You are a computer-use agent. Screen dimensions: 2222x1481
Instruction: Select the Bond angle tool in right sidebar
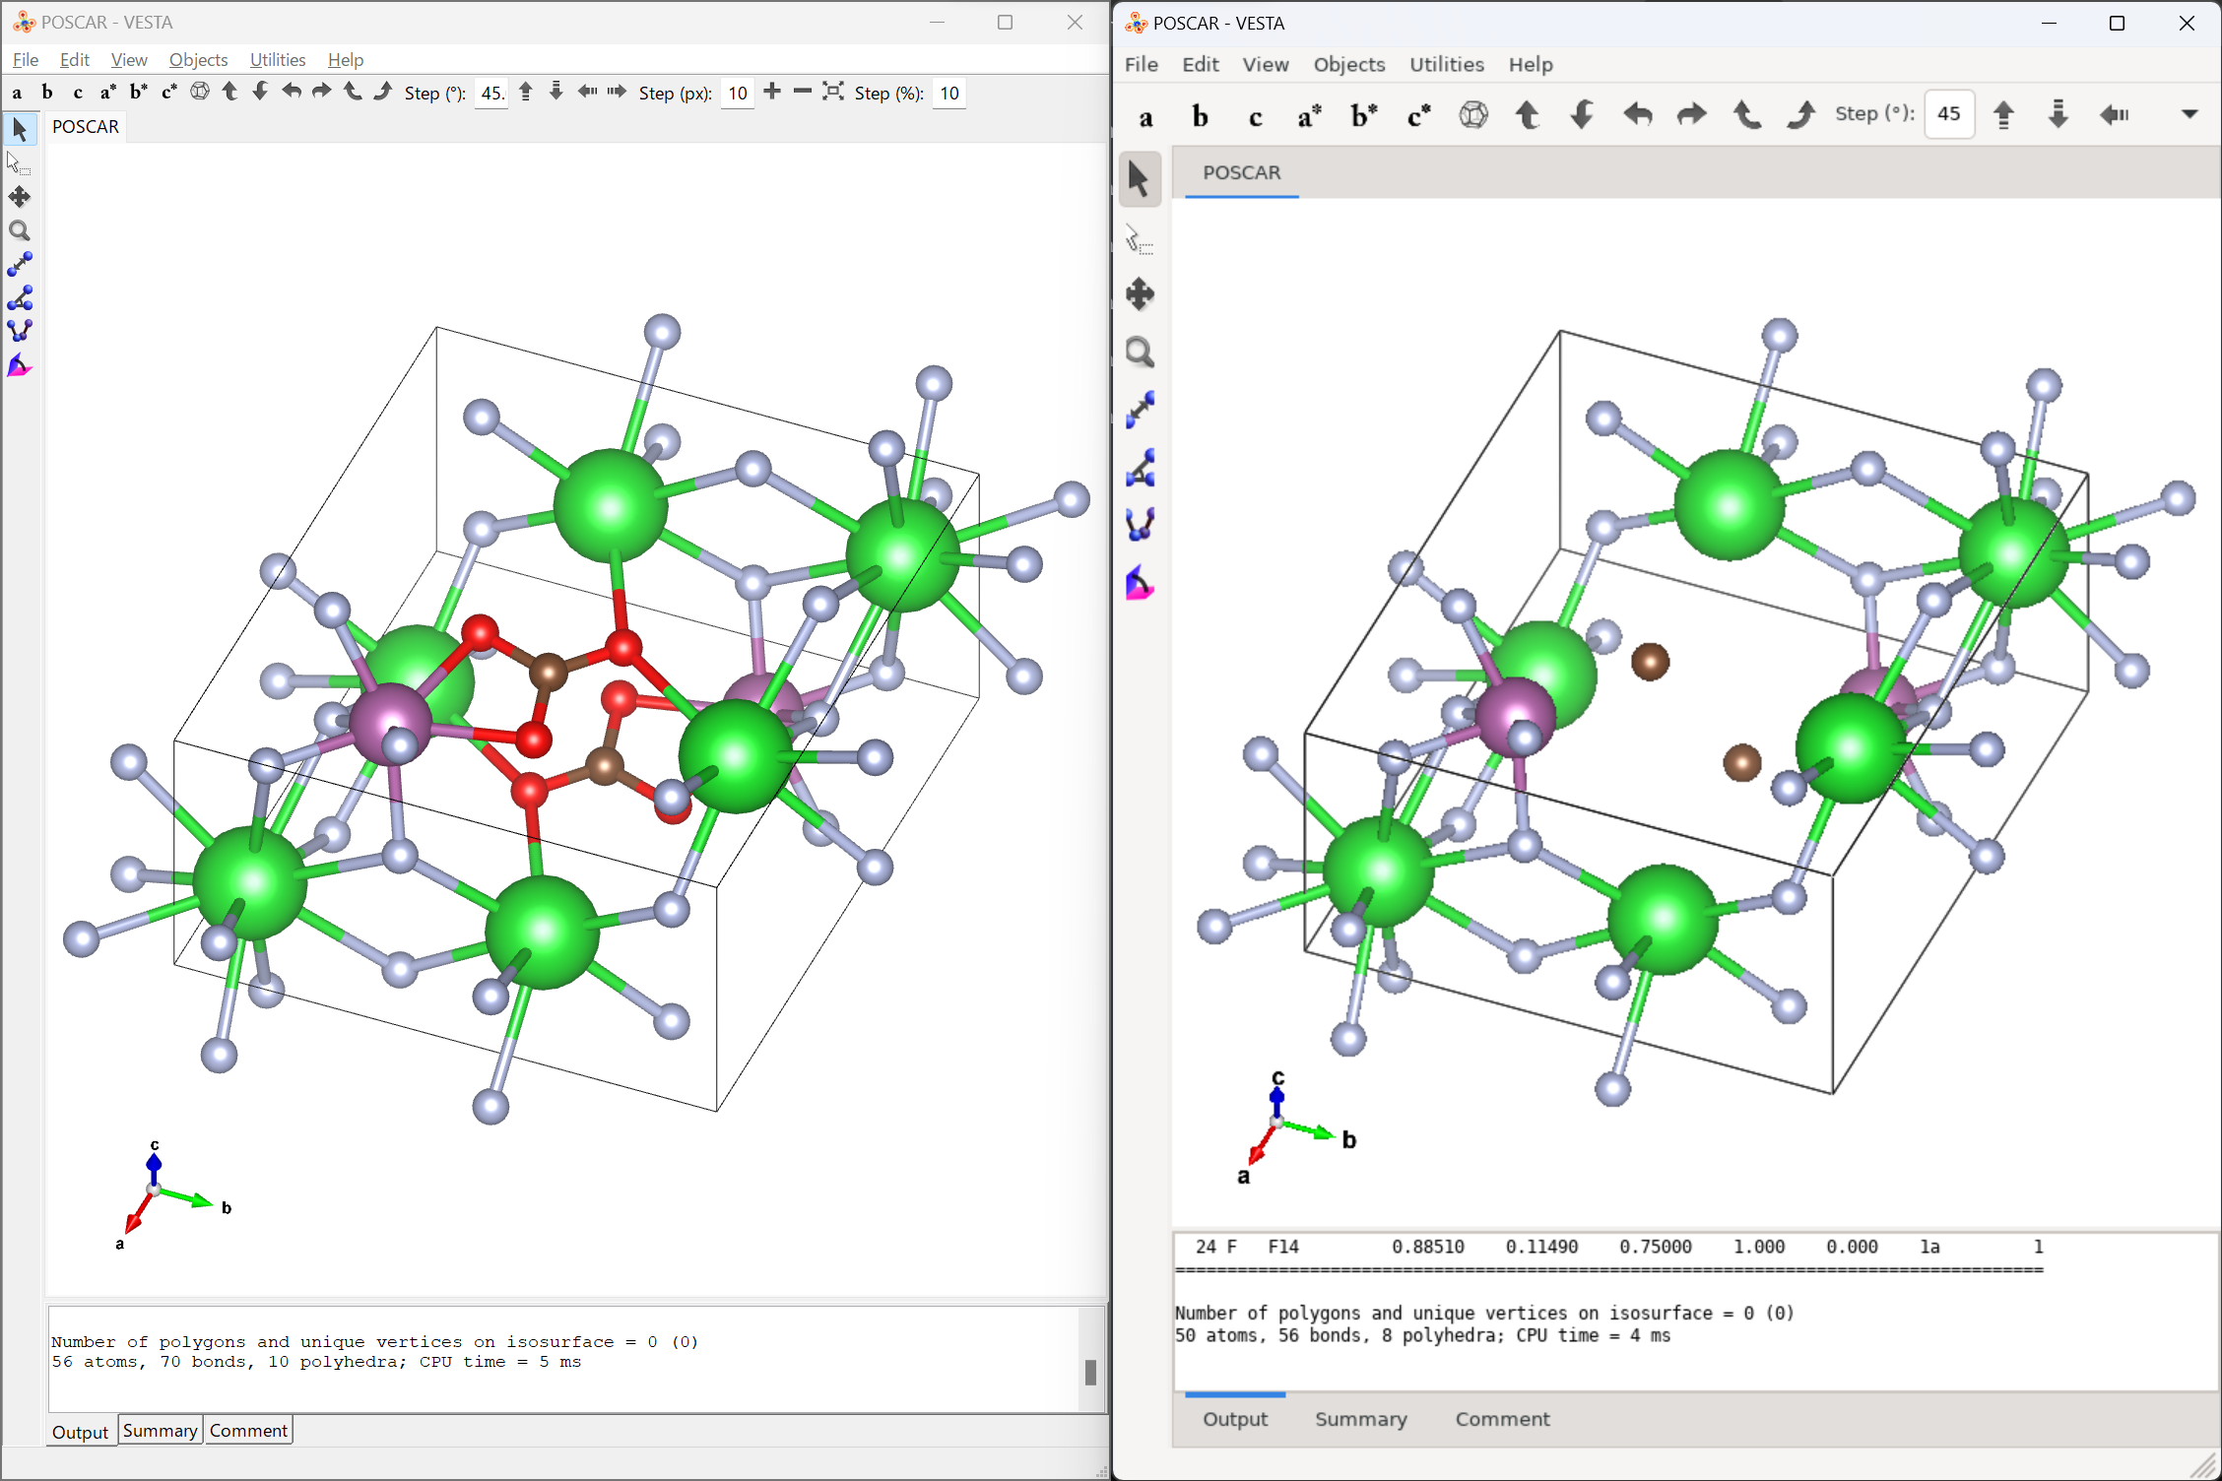[x=1140, y=469]
